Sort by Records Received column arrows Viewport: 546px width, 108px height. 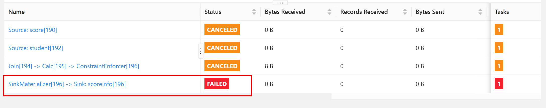point(405,12)
